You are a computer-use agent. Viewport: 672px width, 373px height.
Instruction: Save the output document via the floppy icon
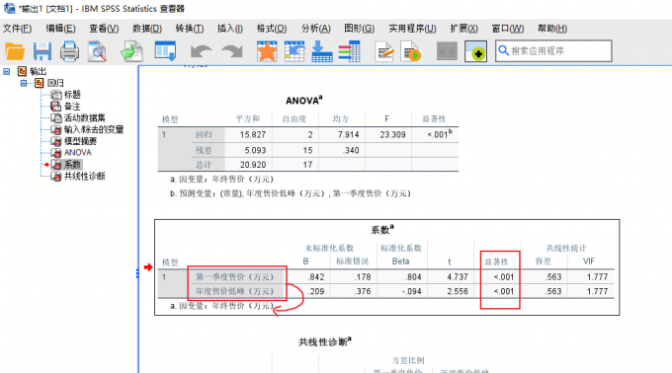pos(42,51)
